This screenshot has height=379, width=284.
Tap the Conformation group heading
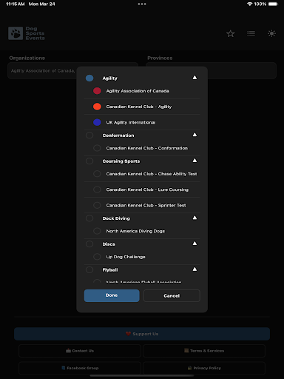pyautogui.click(x=118, y=135)
